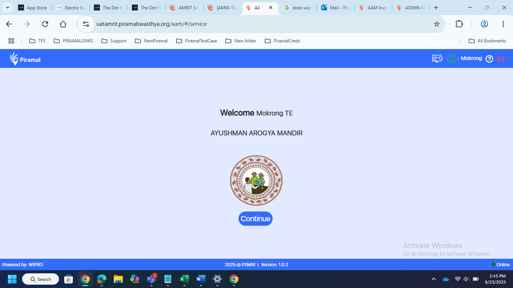The image size is (513, 288).
Task: Click the address bar URL
Action: coord(152,24)
